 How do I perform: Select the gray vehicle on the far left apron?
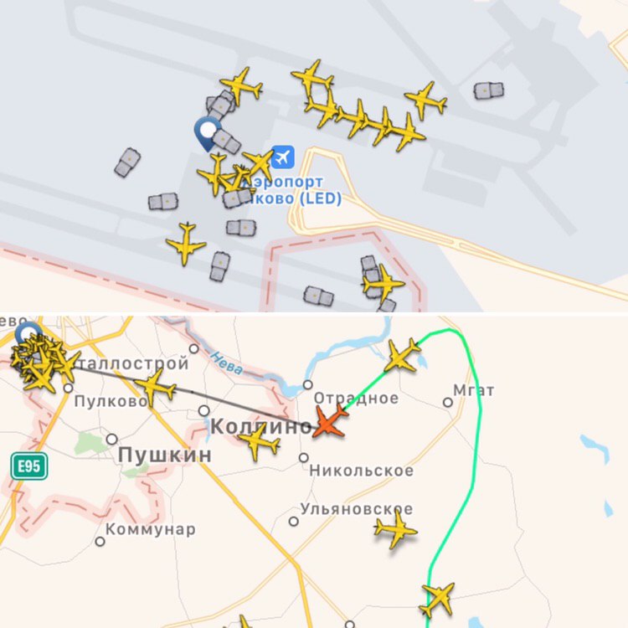click(x=128, y=162)
